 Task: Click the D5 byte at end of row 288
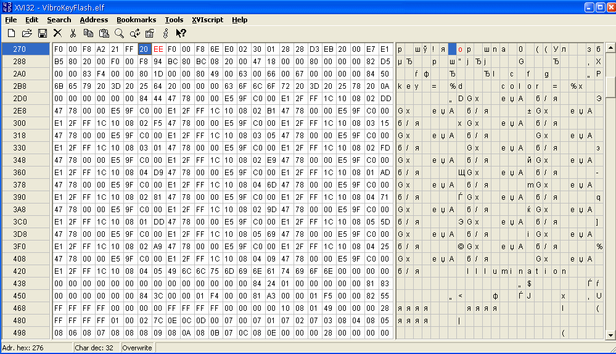click(x=385, y=61)
